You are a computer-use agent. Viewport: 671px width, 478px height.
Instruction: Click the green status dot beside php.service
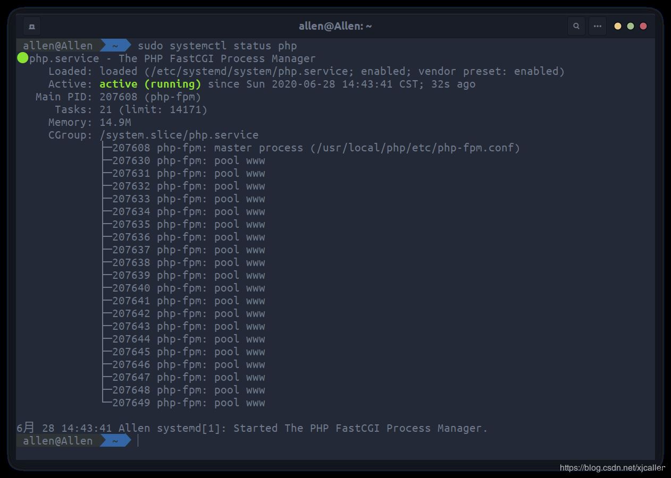[22, 58]
